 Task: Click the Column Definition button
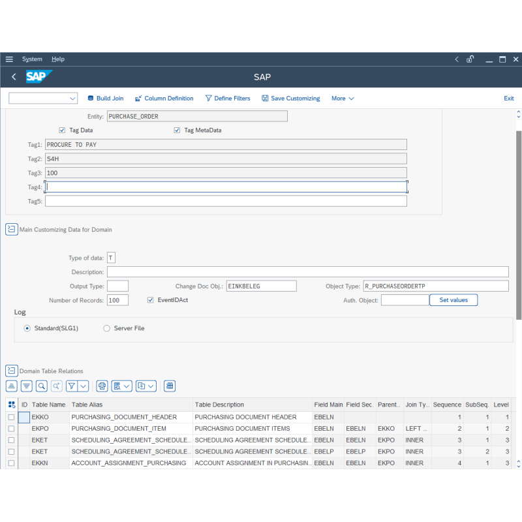tap(164, 99)
